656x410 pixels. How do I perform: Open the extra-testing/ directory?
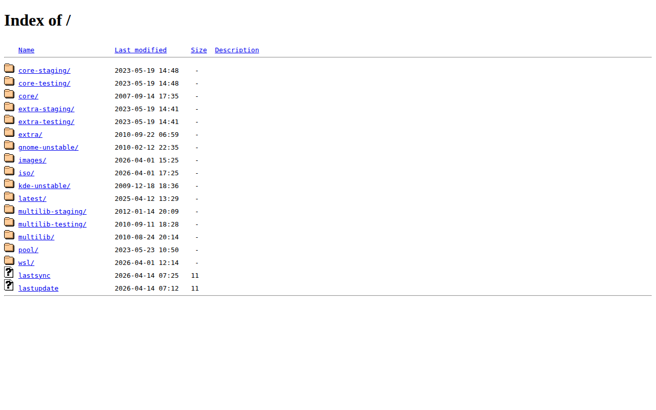pos(46,121)
